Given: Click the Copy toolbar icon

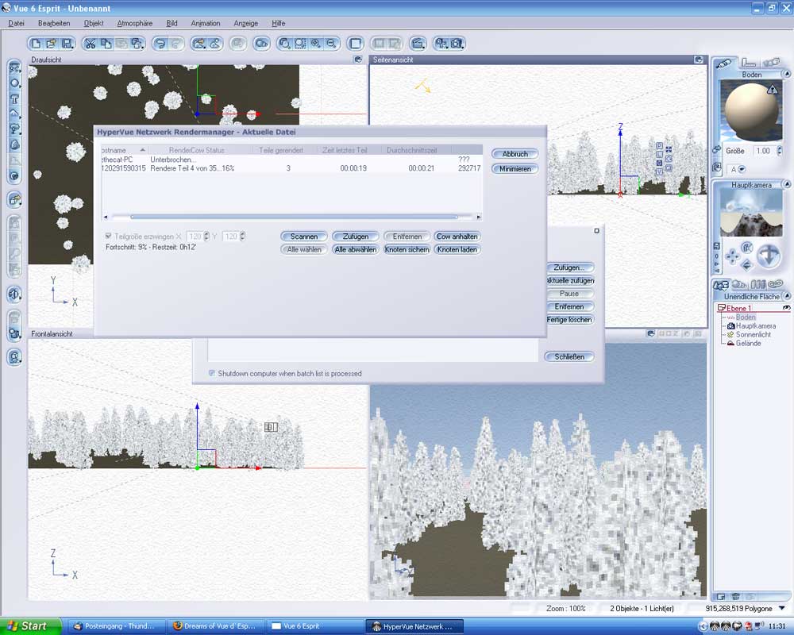Looking at the screenshot, I should [x=106, y=44].
